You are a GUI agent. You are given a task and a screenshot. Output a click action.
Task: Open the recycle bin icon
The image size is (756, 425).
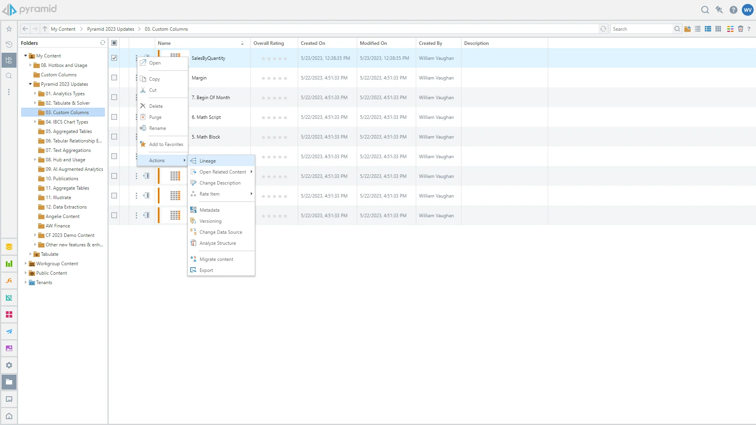click(x=740, y=29)
